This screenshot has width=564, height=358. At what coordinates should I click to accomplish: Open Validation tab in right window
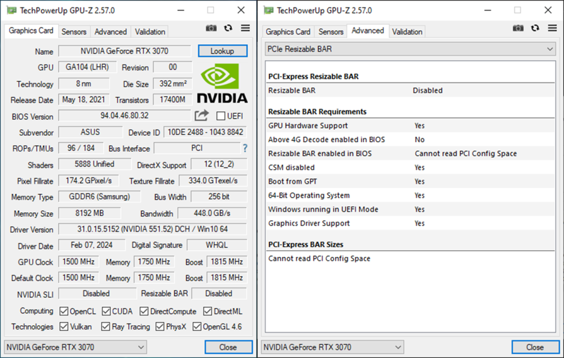tap(407, 32)
